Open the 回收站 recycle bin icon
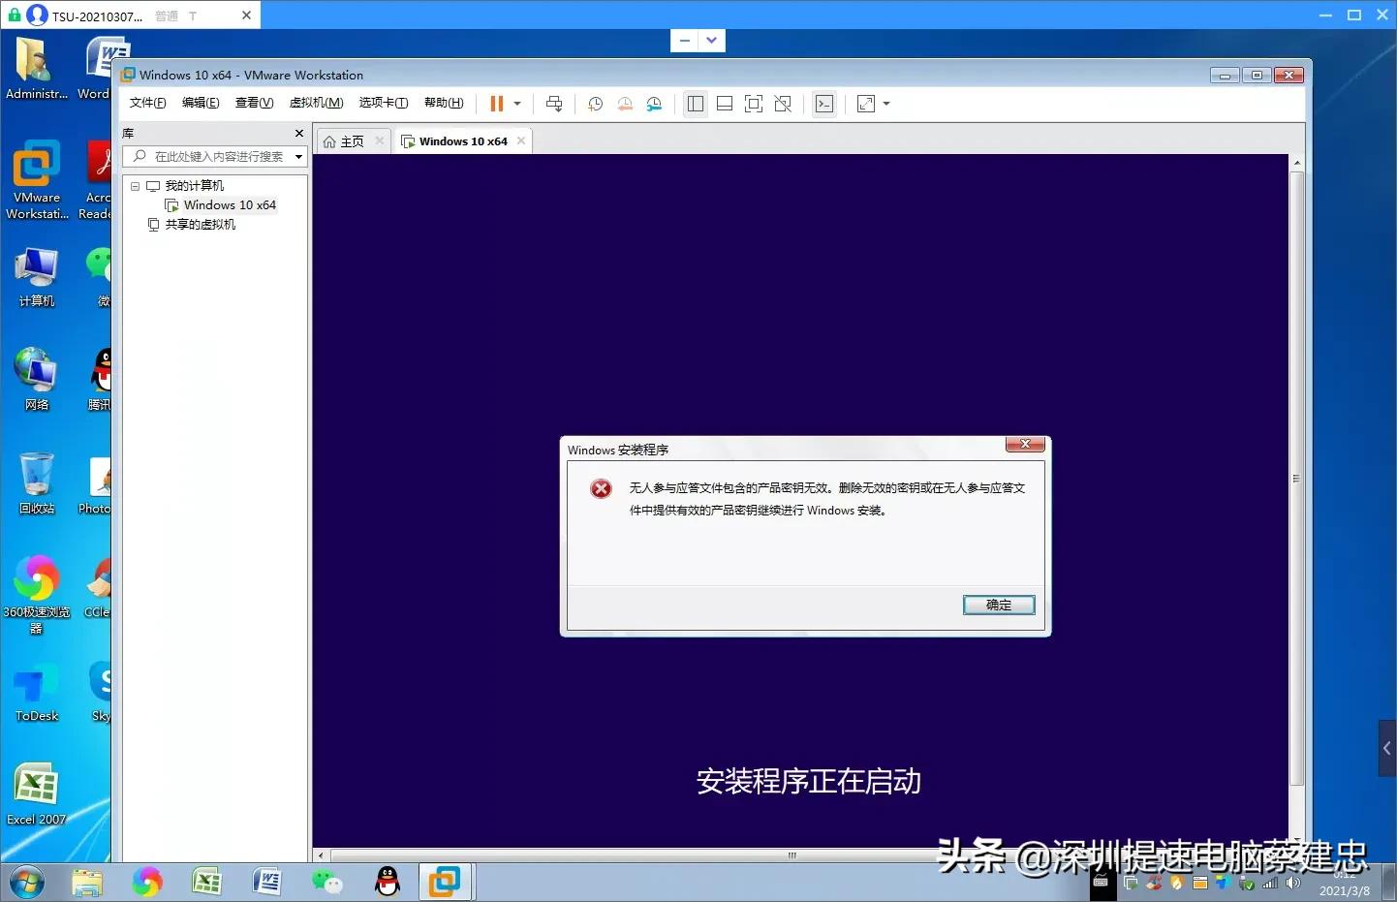This screenshot has width=1397, height=902. 37,482
